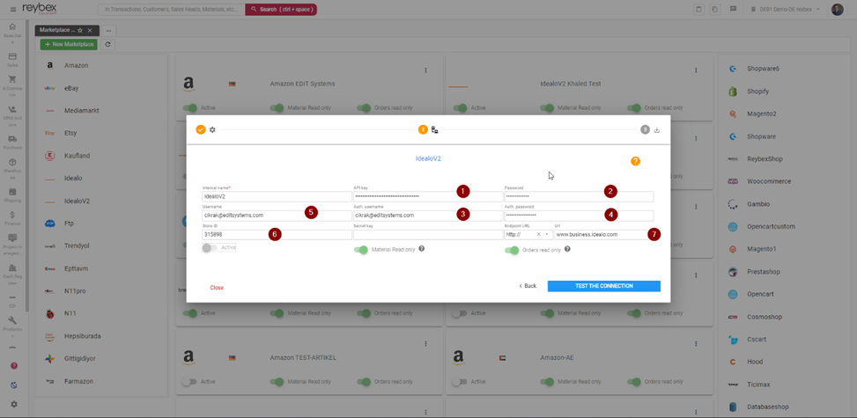Click the Material Read only info icon in dialog
The image size is (857, 418).
[x=421, y=249]
